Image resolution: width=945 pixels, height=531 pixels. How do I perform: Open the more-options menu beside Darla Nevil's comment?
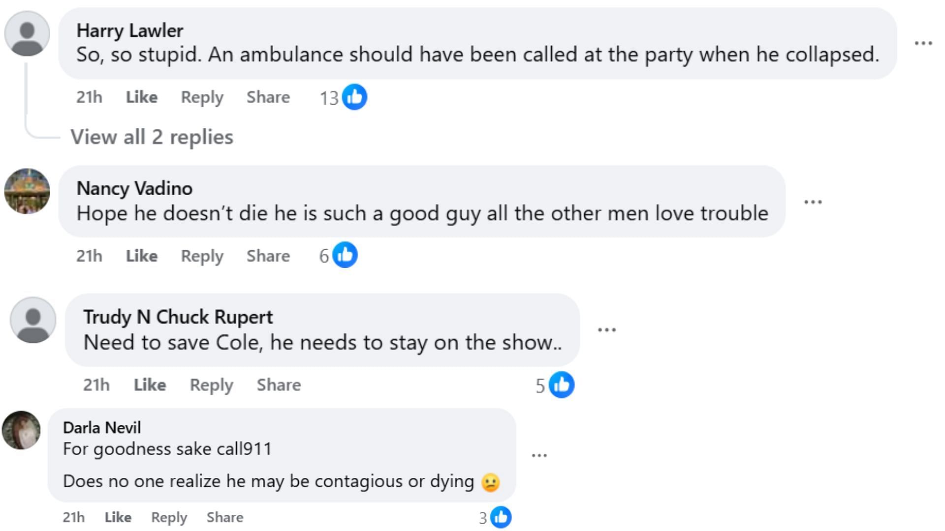(x=539, y=455)
